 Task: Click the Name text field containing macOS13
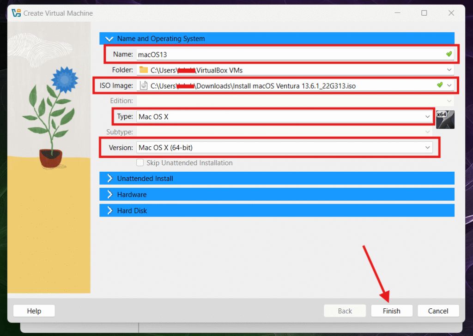pyautogui.click(x=286, y=54)
